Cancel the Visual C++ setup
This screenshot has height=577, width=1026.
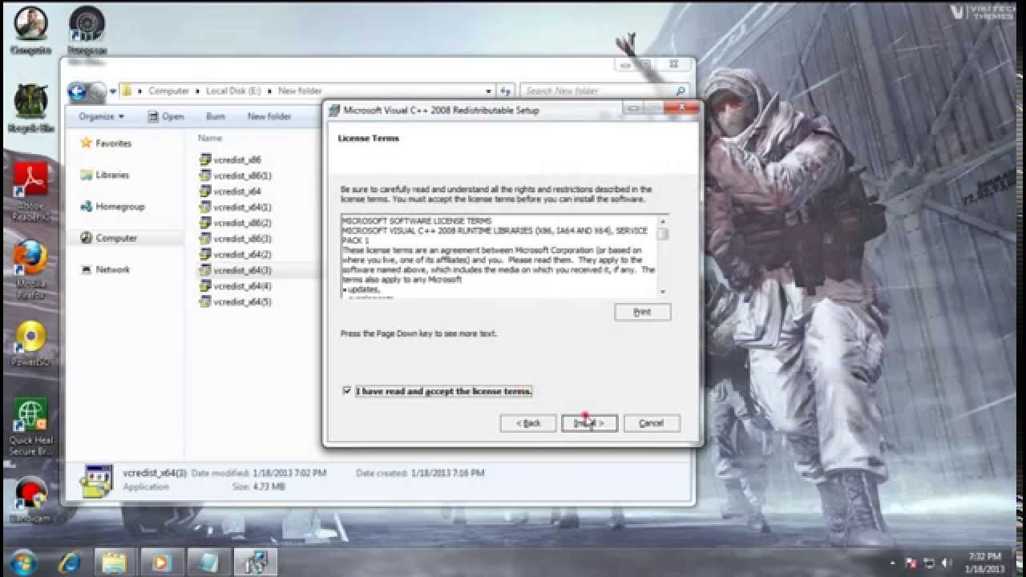click(652, 423)
